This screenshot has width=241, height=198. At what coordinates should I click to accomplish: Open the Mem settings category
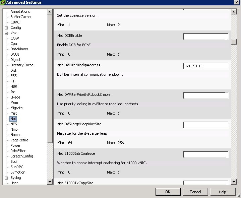tap(14, 103)
